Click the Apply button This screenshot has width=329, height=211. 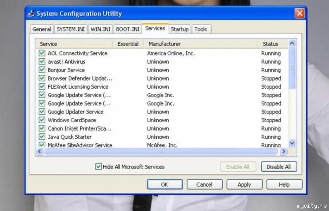click(x=244, y=185)
